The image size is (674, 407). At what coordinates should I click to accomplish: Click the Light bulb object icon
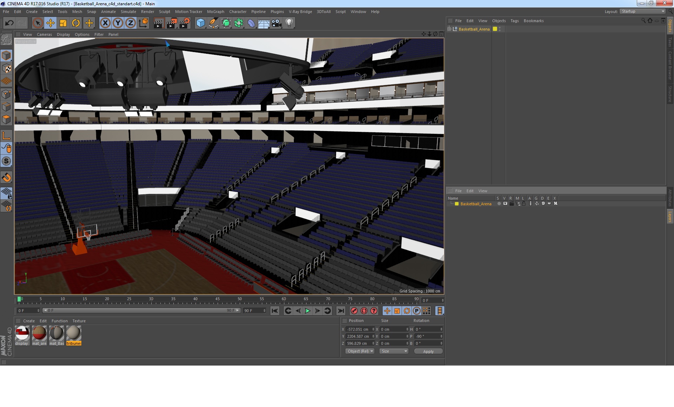pyautogui.click(x=289, y=23)
